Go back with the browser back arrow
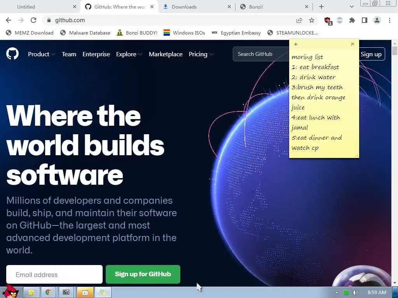Image resolution: width=398 pixels, height=298 pixels. click(9, 20)
